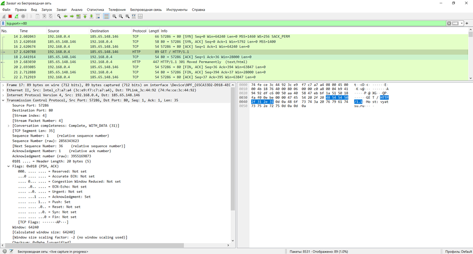Stop the running capture with red square

click(10, 16)
